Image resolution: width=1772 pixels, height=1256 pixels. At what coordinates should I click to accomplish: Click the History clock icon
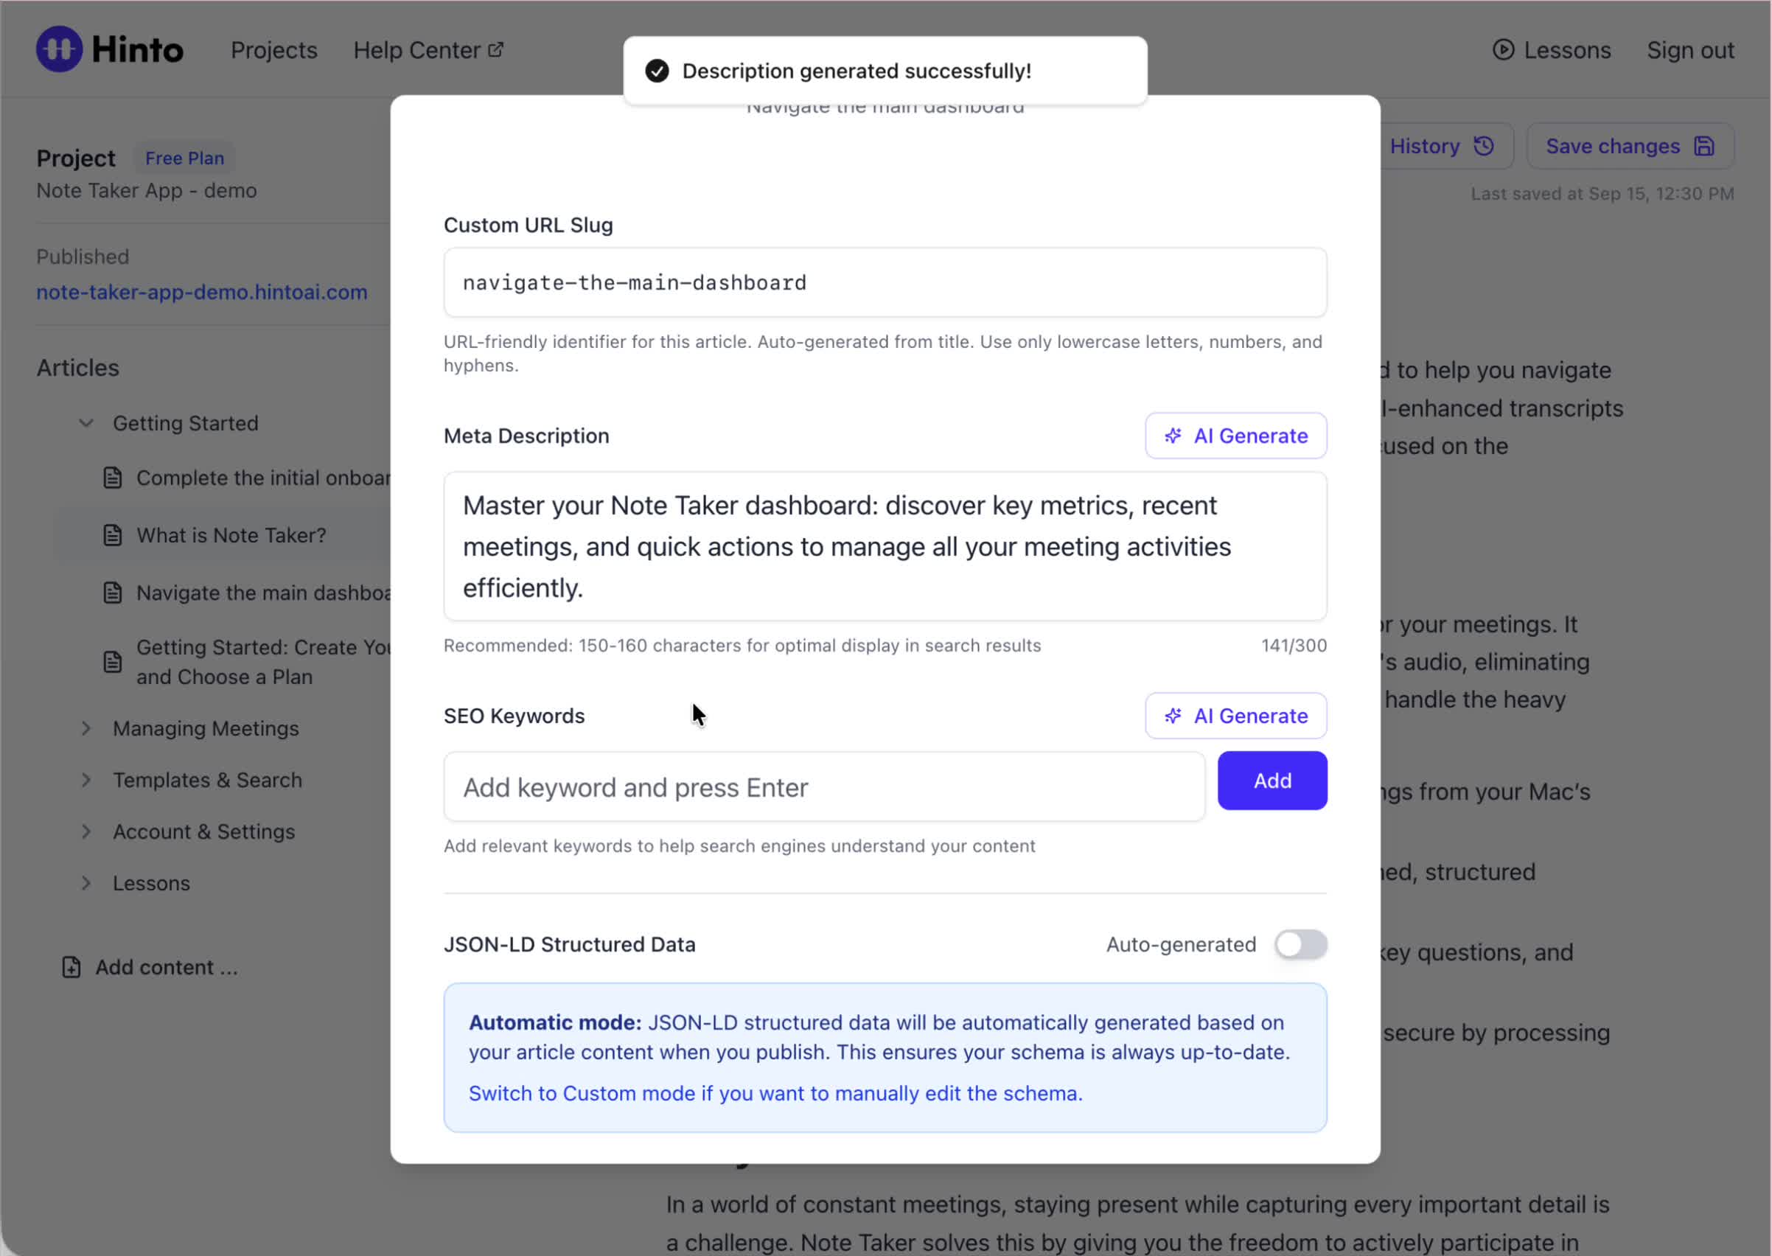(1484, 146)
